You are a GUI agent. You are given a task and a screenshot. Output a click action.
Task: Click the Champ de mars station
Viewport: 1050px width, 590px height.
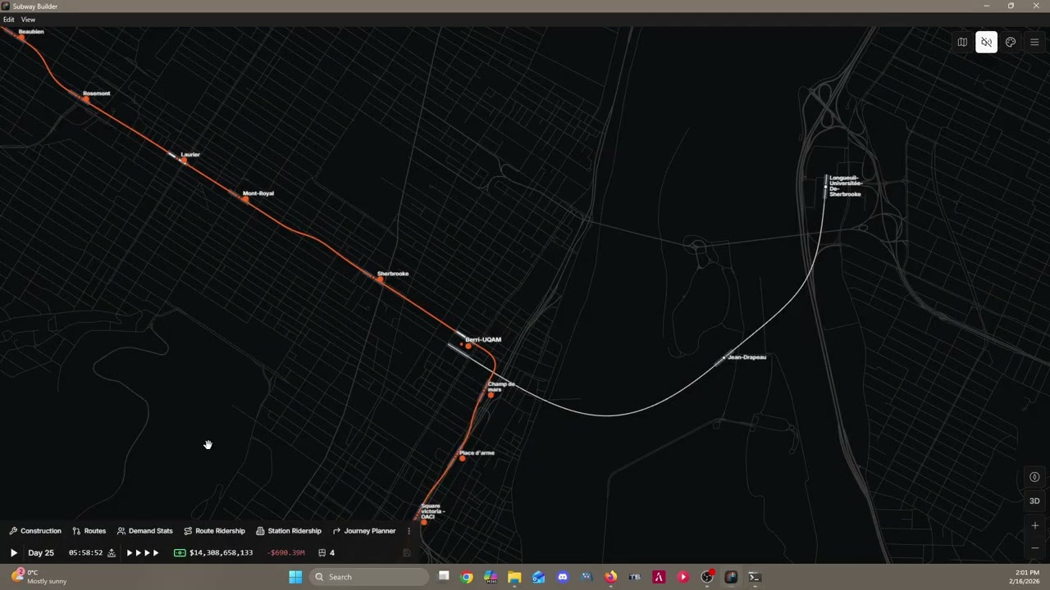click(x=491, y=395)
